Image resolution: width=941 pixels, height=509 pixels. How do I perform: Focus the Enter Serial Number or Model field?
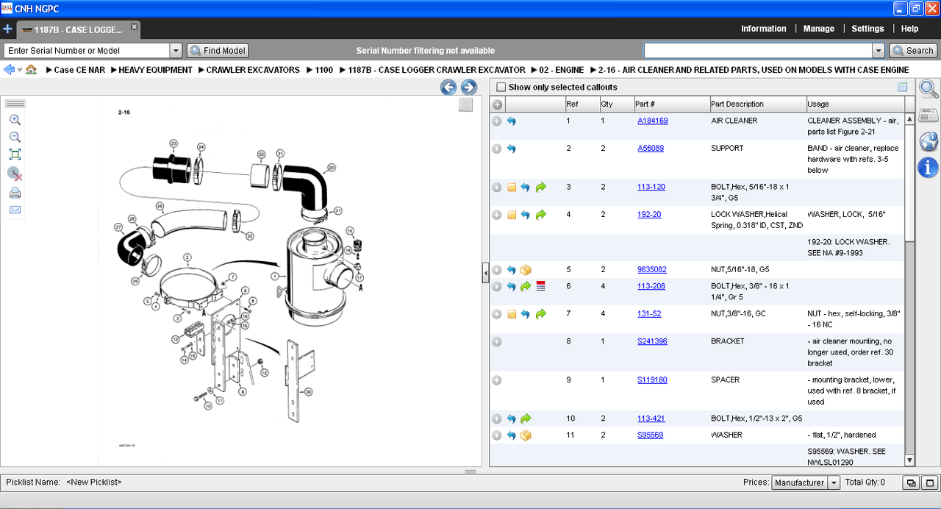pyautogui.click(x=87, y=51)
